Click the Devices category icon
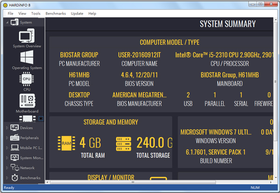Screen dimensions: 280x193 (15, 128)
